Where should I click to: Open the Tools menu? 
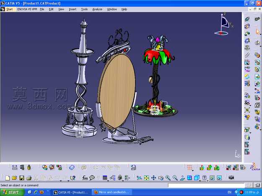pos(84,9)
